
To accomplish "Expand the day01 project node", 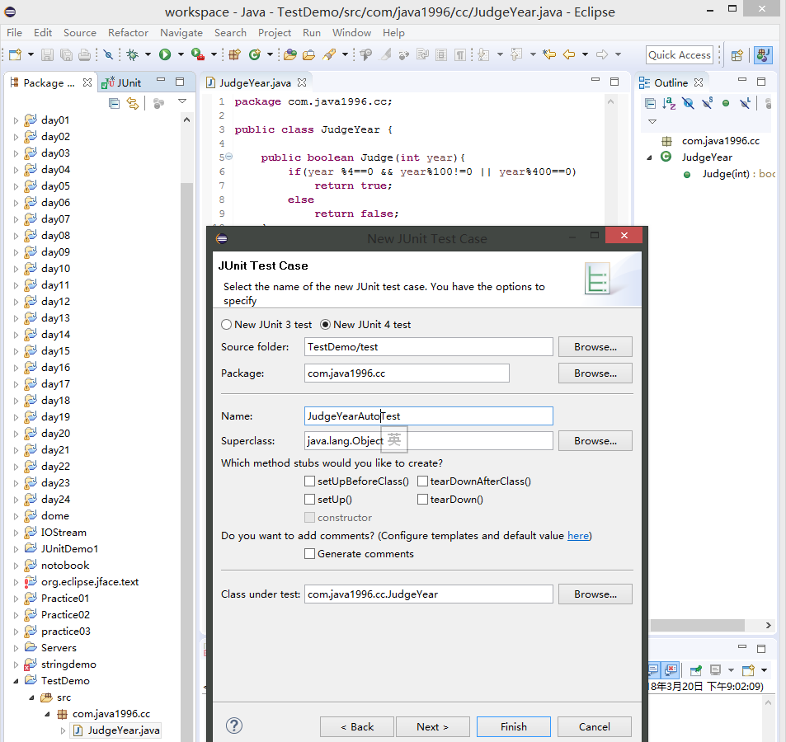I will tap(16, 120).
